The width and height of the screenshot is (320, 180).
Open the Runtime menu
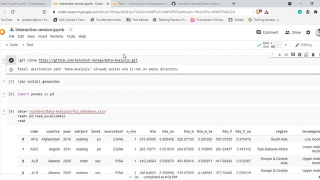click(56, 36)
